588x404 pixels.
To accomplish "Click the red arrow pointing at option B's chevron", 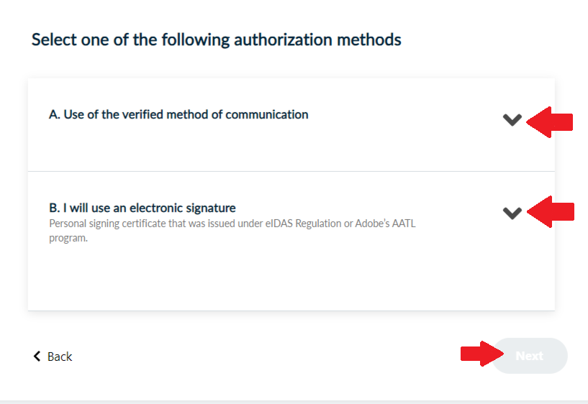I will (551, 211).
